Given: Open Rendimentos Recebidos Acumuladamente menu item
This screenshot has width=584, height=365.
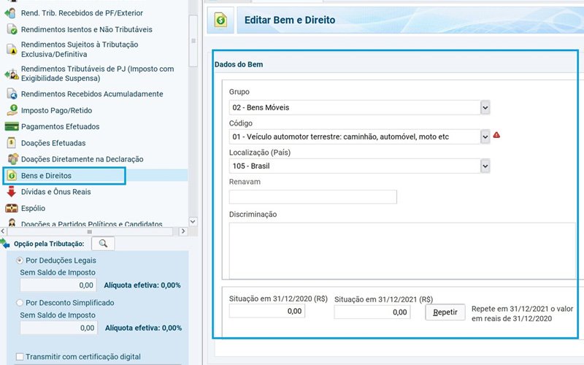Looking at the screenshot, I should 91,94.
